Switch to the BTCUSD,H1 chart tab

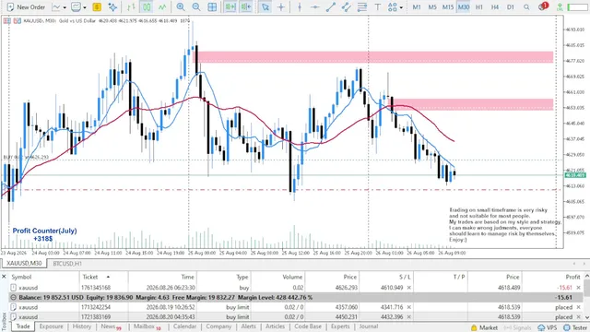pos(67,264)
